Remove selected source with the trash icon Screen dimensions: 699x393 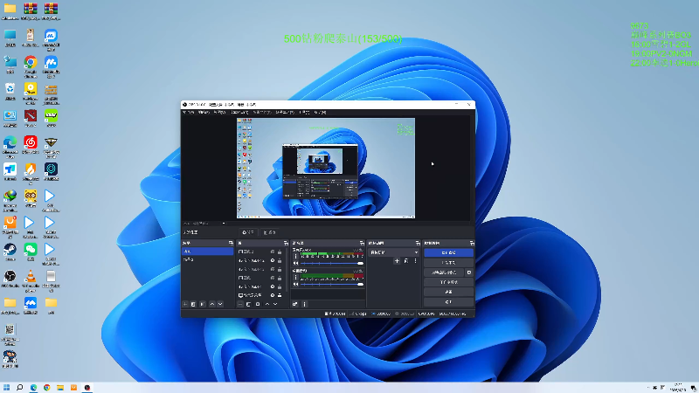tap(248, 304)
